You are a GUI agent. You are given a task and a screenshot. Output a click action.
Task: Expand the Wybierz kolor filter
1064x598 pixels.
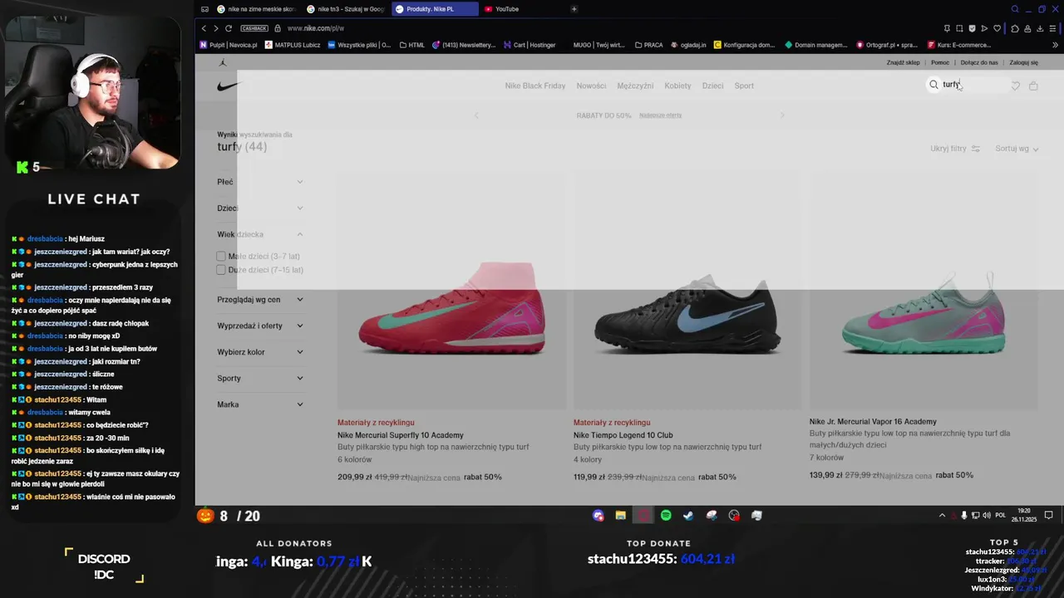tap(260, 352)
